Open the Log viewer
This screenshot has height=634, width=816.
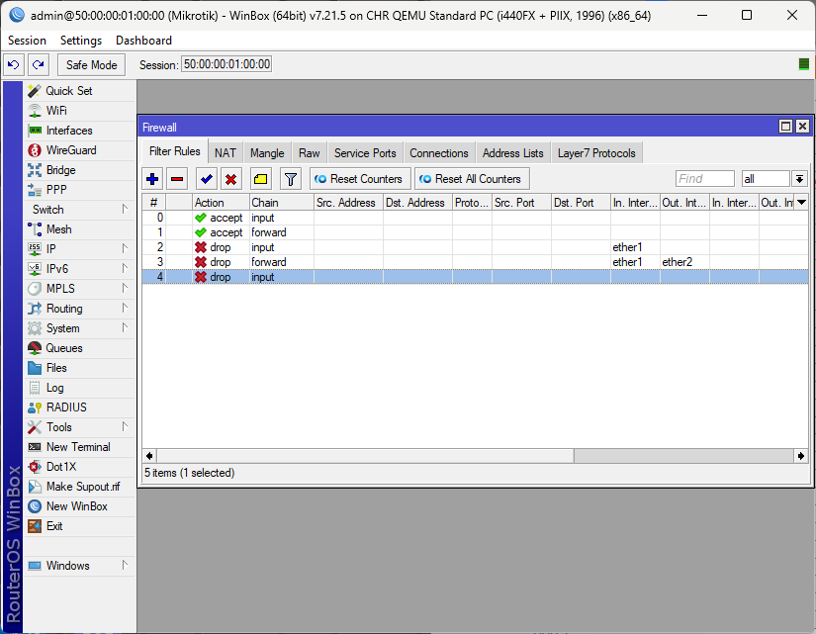pyautogui.click(x=80, y=388)
